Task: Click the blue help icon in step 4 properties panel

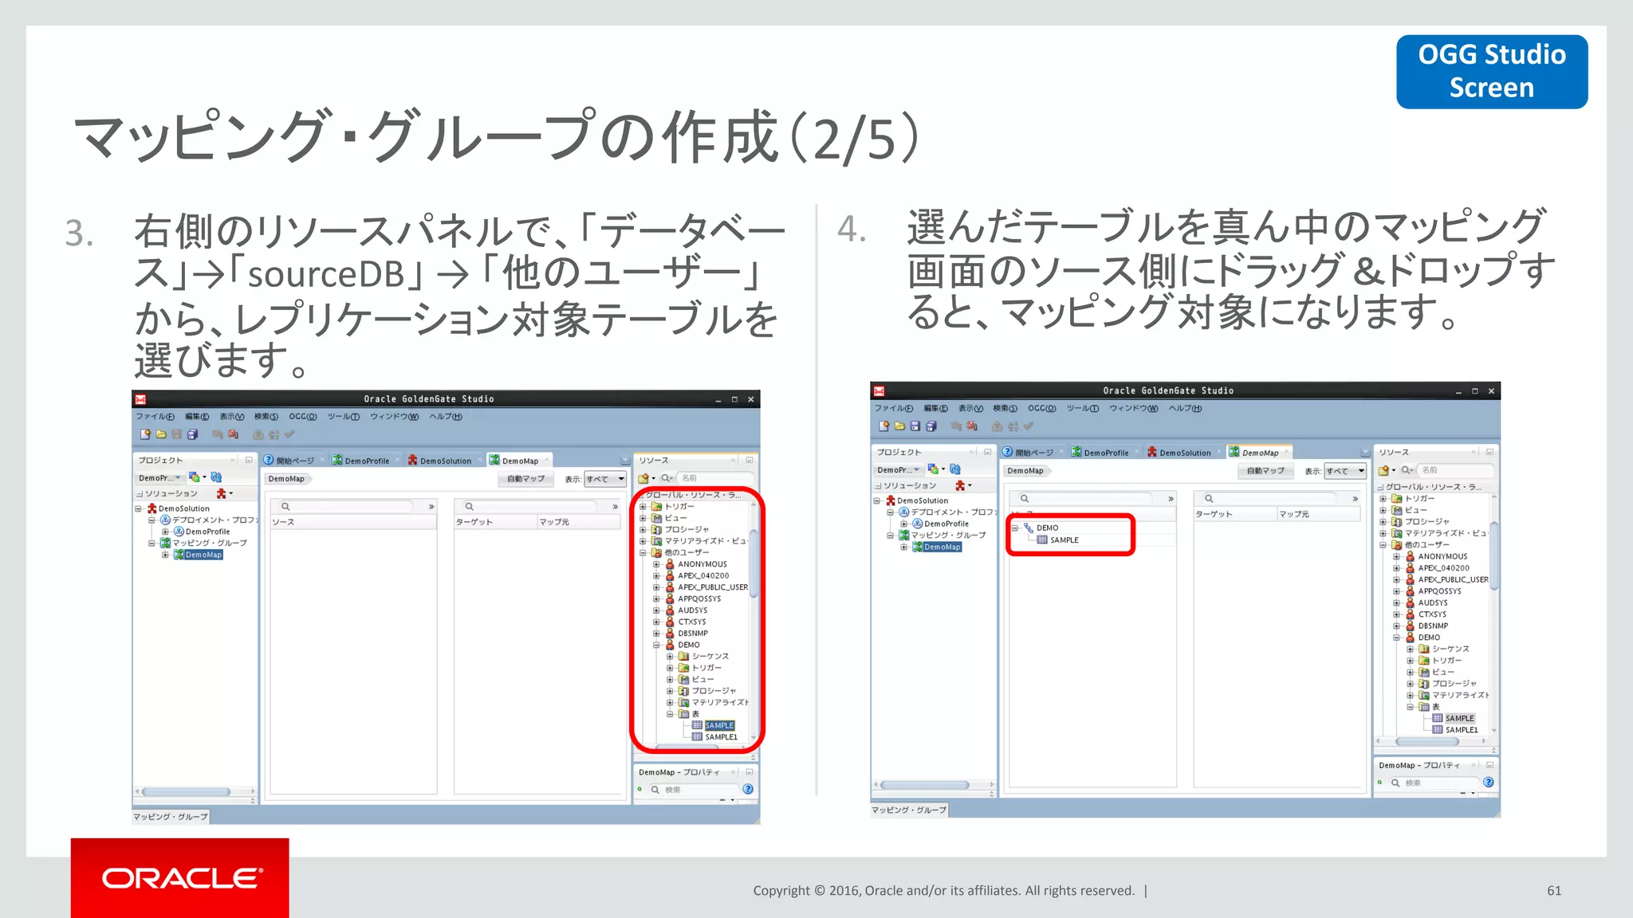Action: pos(1488,783)
